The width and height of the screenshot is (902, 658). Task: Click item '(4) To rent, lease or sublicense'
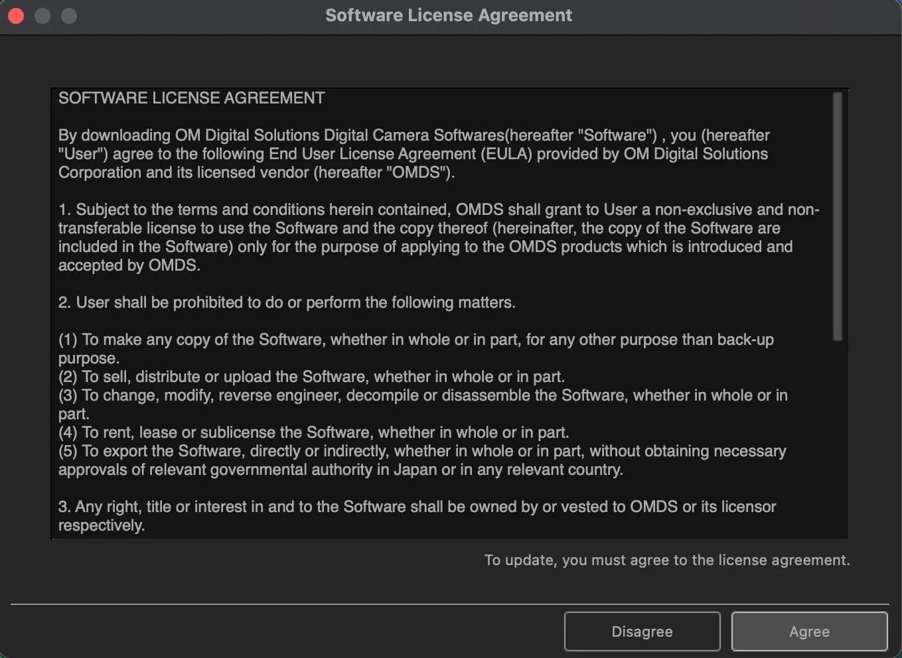[313, 432]
